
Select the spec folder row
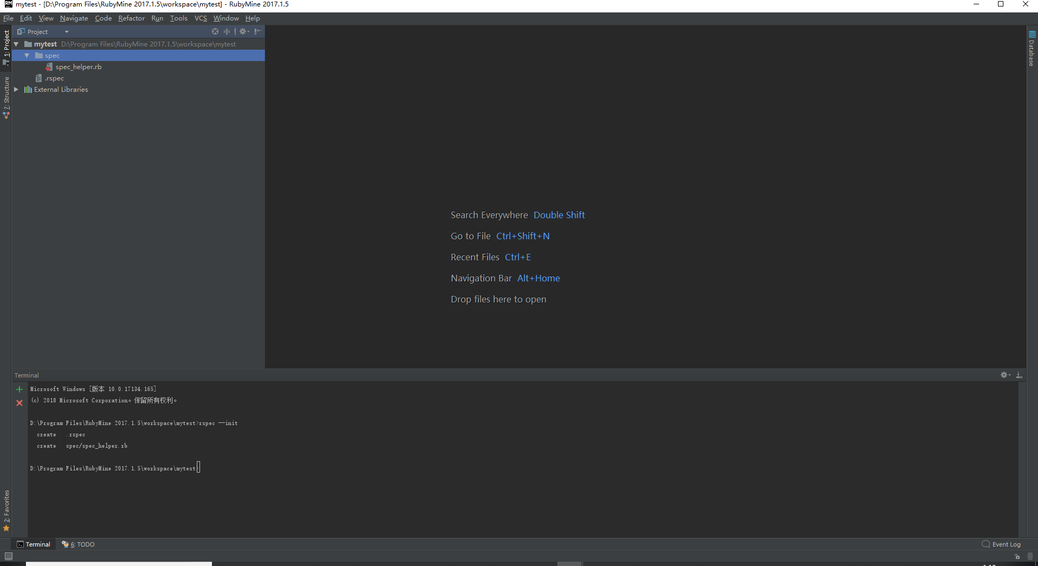point(138,56)
